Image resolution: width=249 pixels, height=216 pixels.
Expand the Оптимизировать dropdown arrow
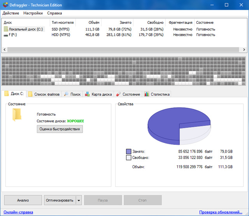79,200
